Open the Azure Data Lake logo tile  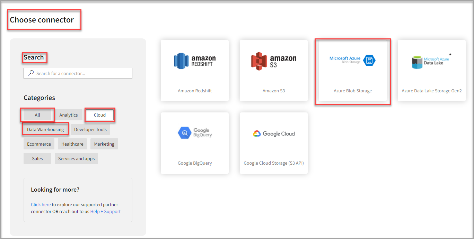tap(431, 61)
